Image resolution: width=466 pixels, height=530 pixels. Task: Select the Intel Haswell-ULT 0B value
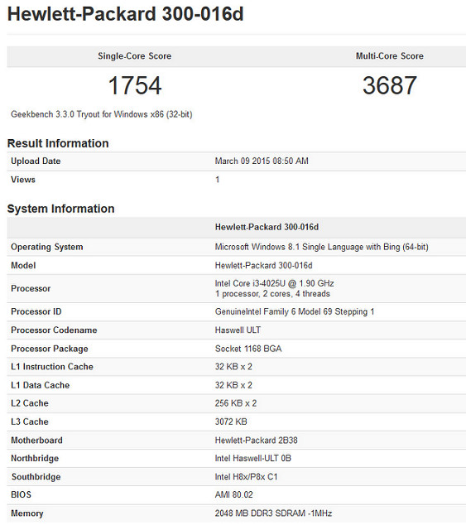pyautogui.click(x=252, y=458)
